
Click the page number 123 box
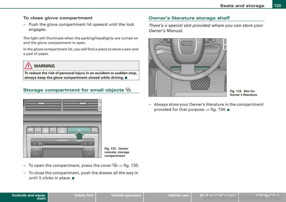click(277, 5)
